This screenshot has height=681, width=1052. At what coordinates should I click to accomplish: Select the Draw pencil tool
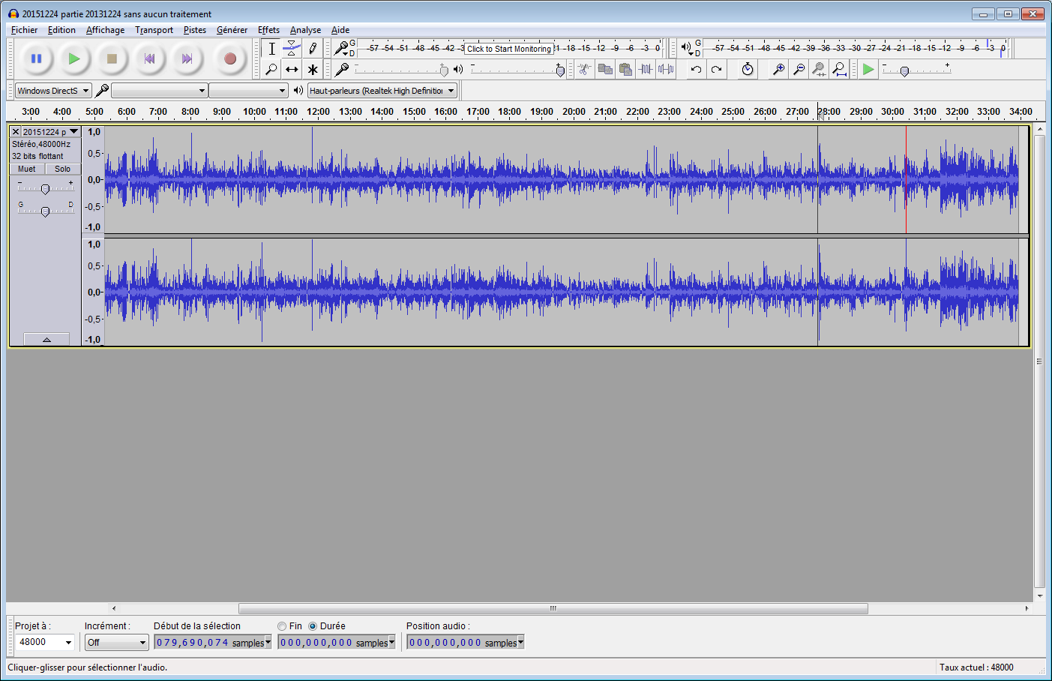tap(313, 49)
